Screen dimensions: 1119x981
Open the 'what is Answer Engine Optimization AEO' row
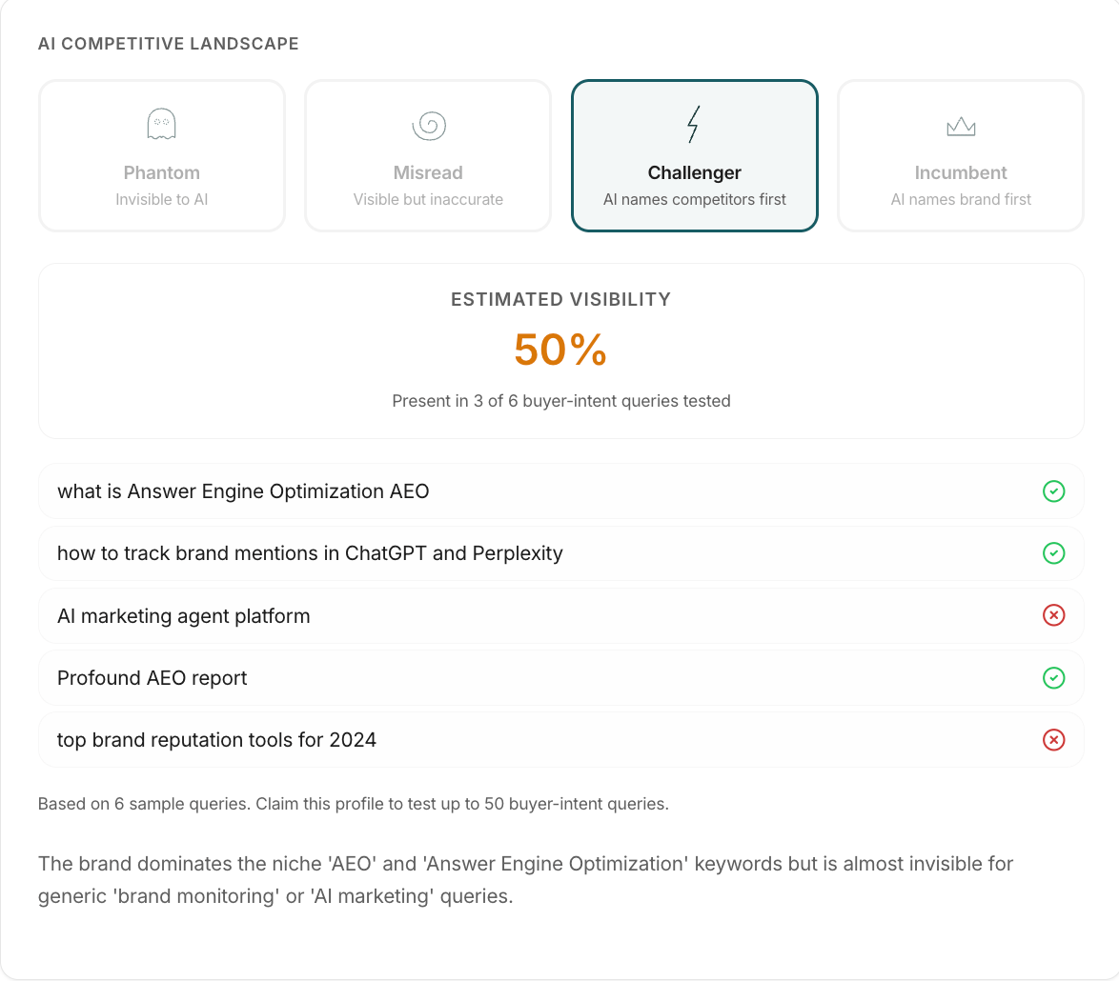[243, 491]
